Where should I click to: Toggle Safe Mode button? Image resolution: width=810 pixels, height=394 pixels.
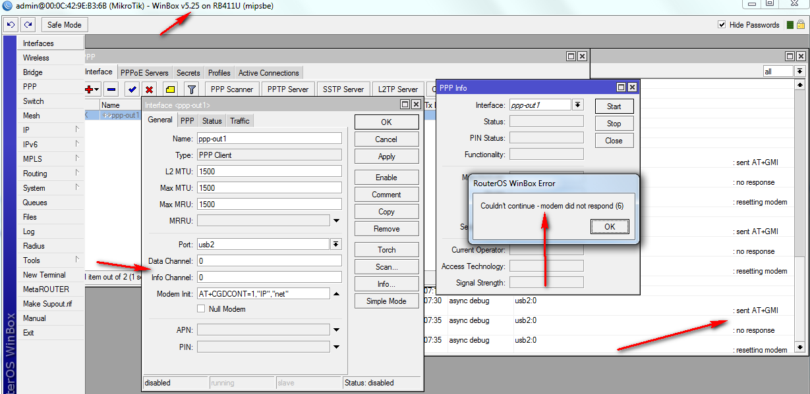[x=64, y=25]
